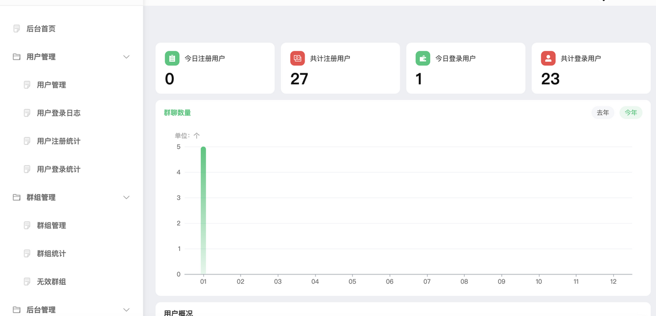The width and height of the screenshot is (656, 316).
Task: Click the 群聊数量 chart title
Action: tap(177, 113)
